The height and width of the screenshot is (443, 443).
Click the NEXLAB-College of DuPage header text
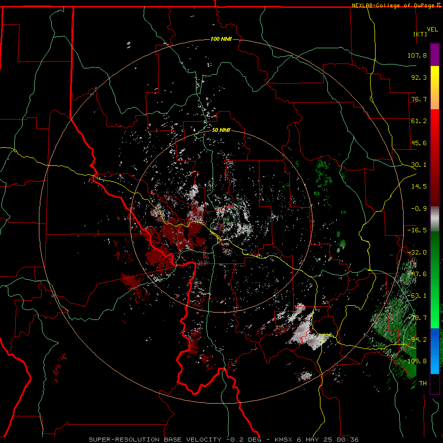point(394,5)
